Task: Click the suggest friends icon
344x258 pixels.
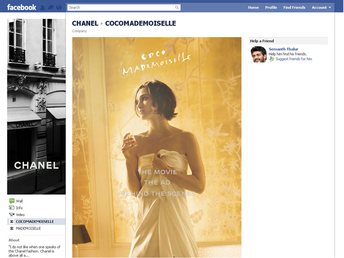Action: click(271, 59)
